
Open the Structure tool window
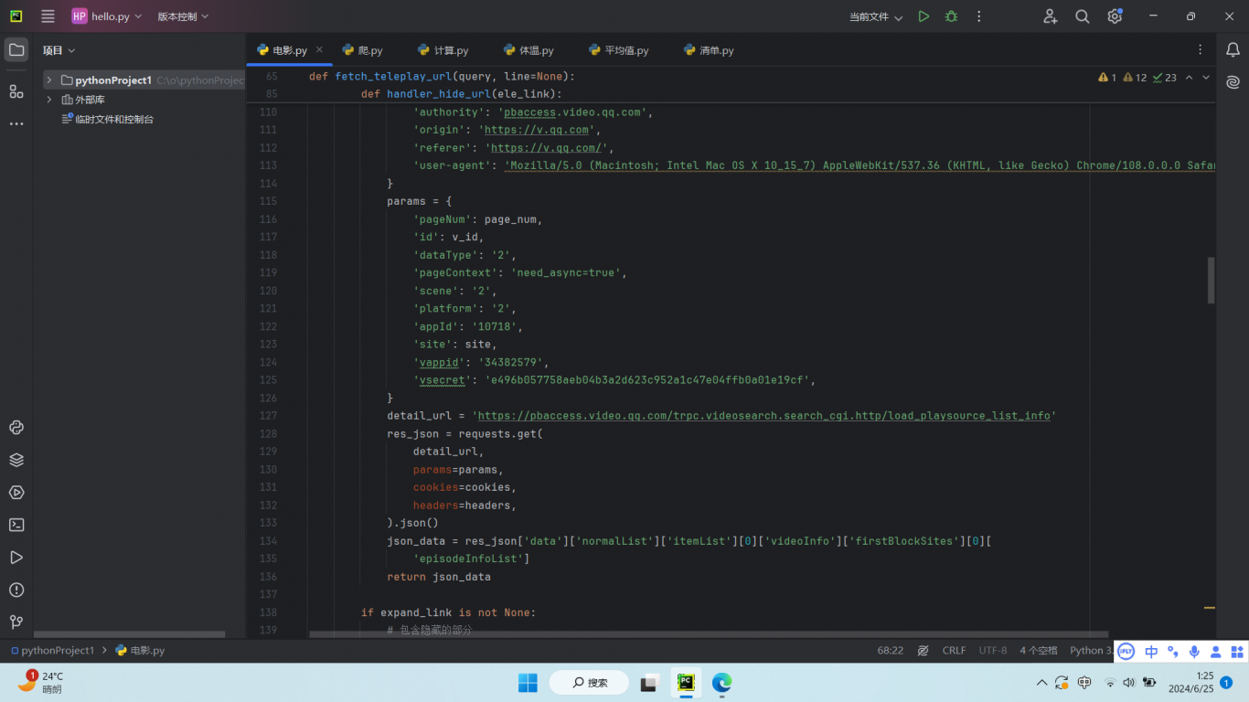16,91
